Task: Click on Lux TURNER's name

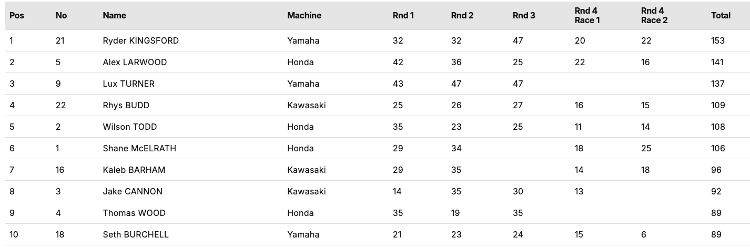Action: tap(128, 84)
